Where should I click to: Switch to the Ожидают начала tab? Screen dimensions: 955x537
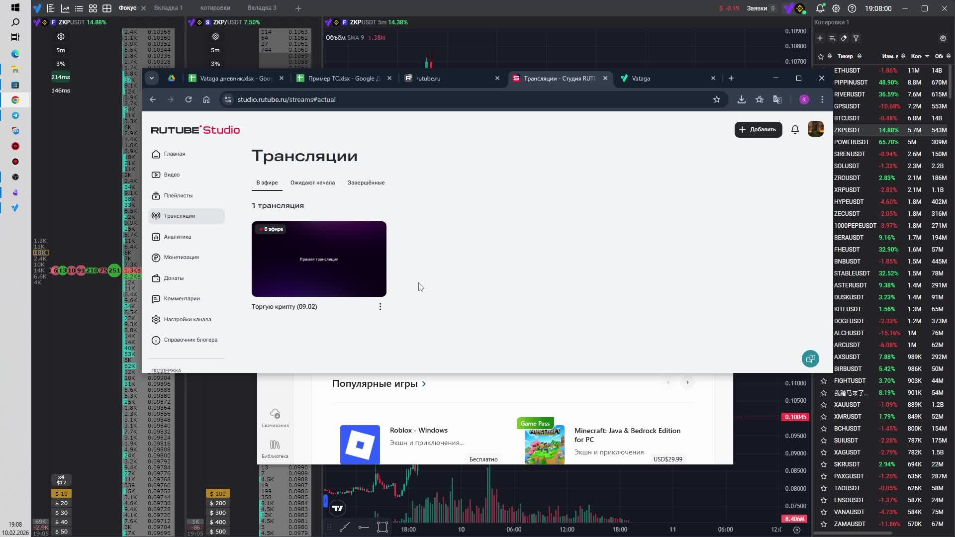312,182
